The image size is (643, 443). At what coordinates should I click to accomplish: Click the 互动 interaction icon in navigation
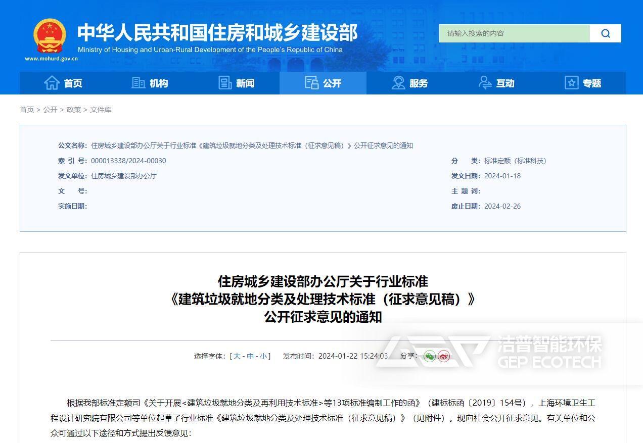point(485,83)
